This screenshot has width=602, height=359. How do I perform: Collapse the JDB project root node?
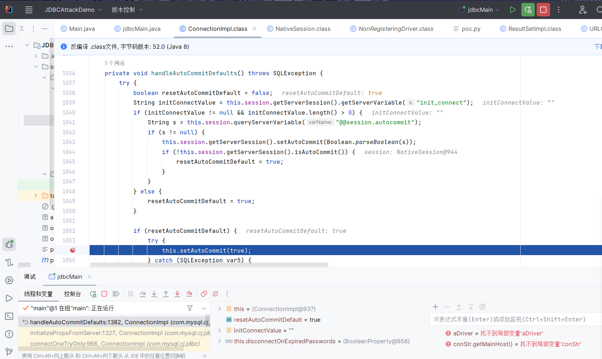(27, 45)
